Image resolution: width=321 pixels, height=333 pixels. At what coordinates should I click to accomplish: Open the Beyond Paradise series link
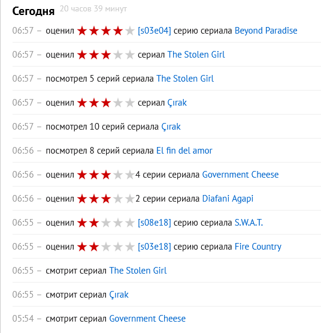click(266, 31)
